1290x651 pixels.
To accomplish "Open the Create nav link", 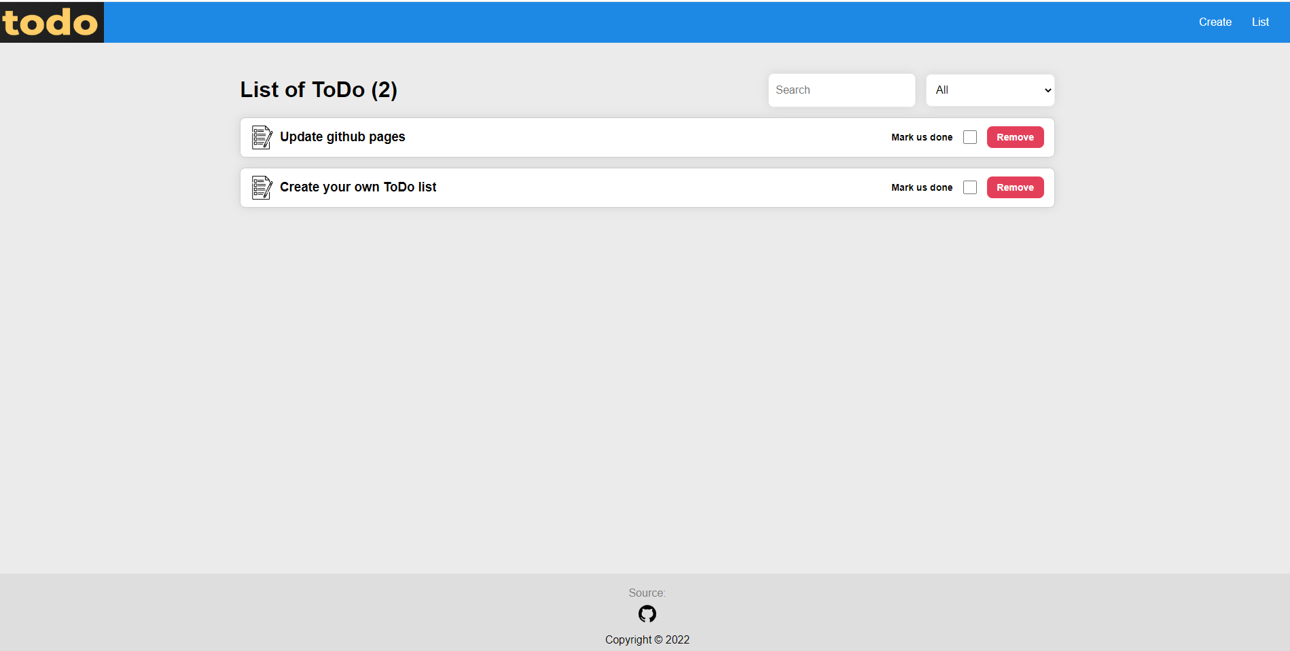I will (x=1215, y=22).
